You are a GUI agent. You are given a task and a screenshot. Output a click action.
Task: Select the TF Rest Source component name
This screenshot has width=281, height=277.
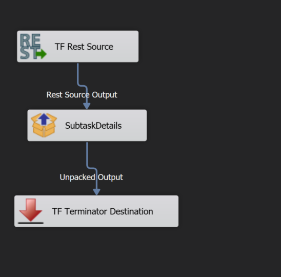point(84,47)
